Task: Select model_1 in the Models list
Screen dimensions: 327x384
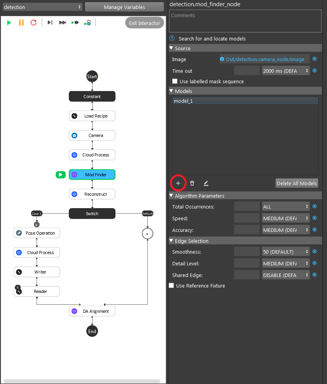Action: coord(245,101)
